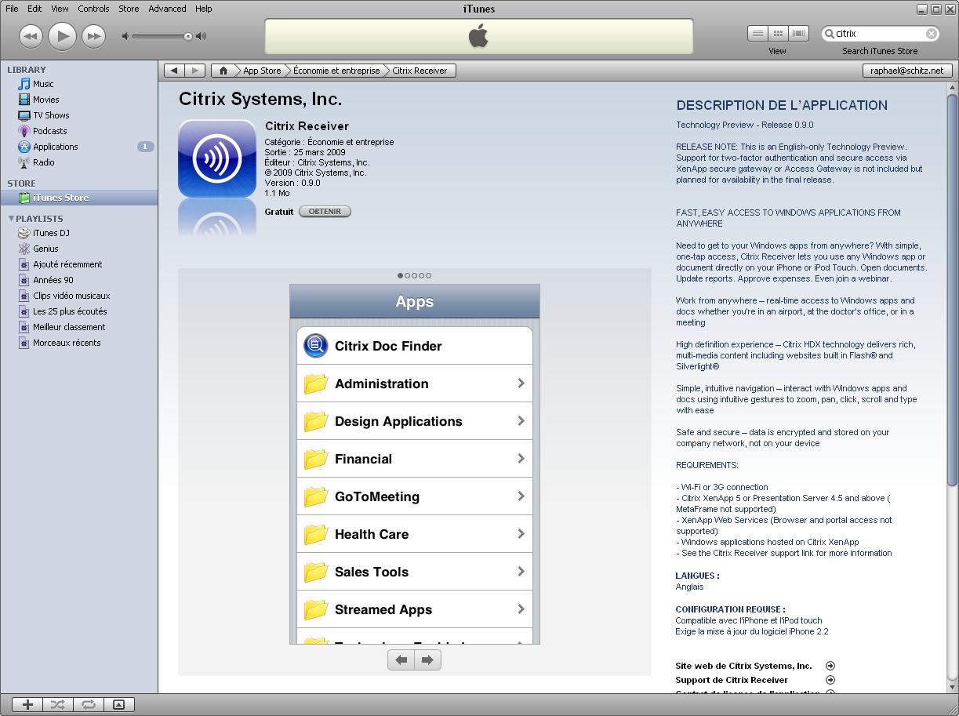Expand the Health Care folder chevron
This screenshot has width=959, height=716.
[521, 533]
